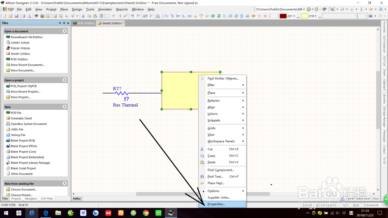
Task: Select the VCC power port tool
Action: point(201,16)
